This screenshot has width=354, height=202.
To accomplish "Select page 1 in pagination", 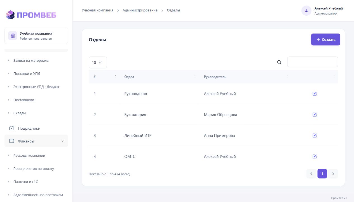I will coord(322,174).
